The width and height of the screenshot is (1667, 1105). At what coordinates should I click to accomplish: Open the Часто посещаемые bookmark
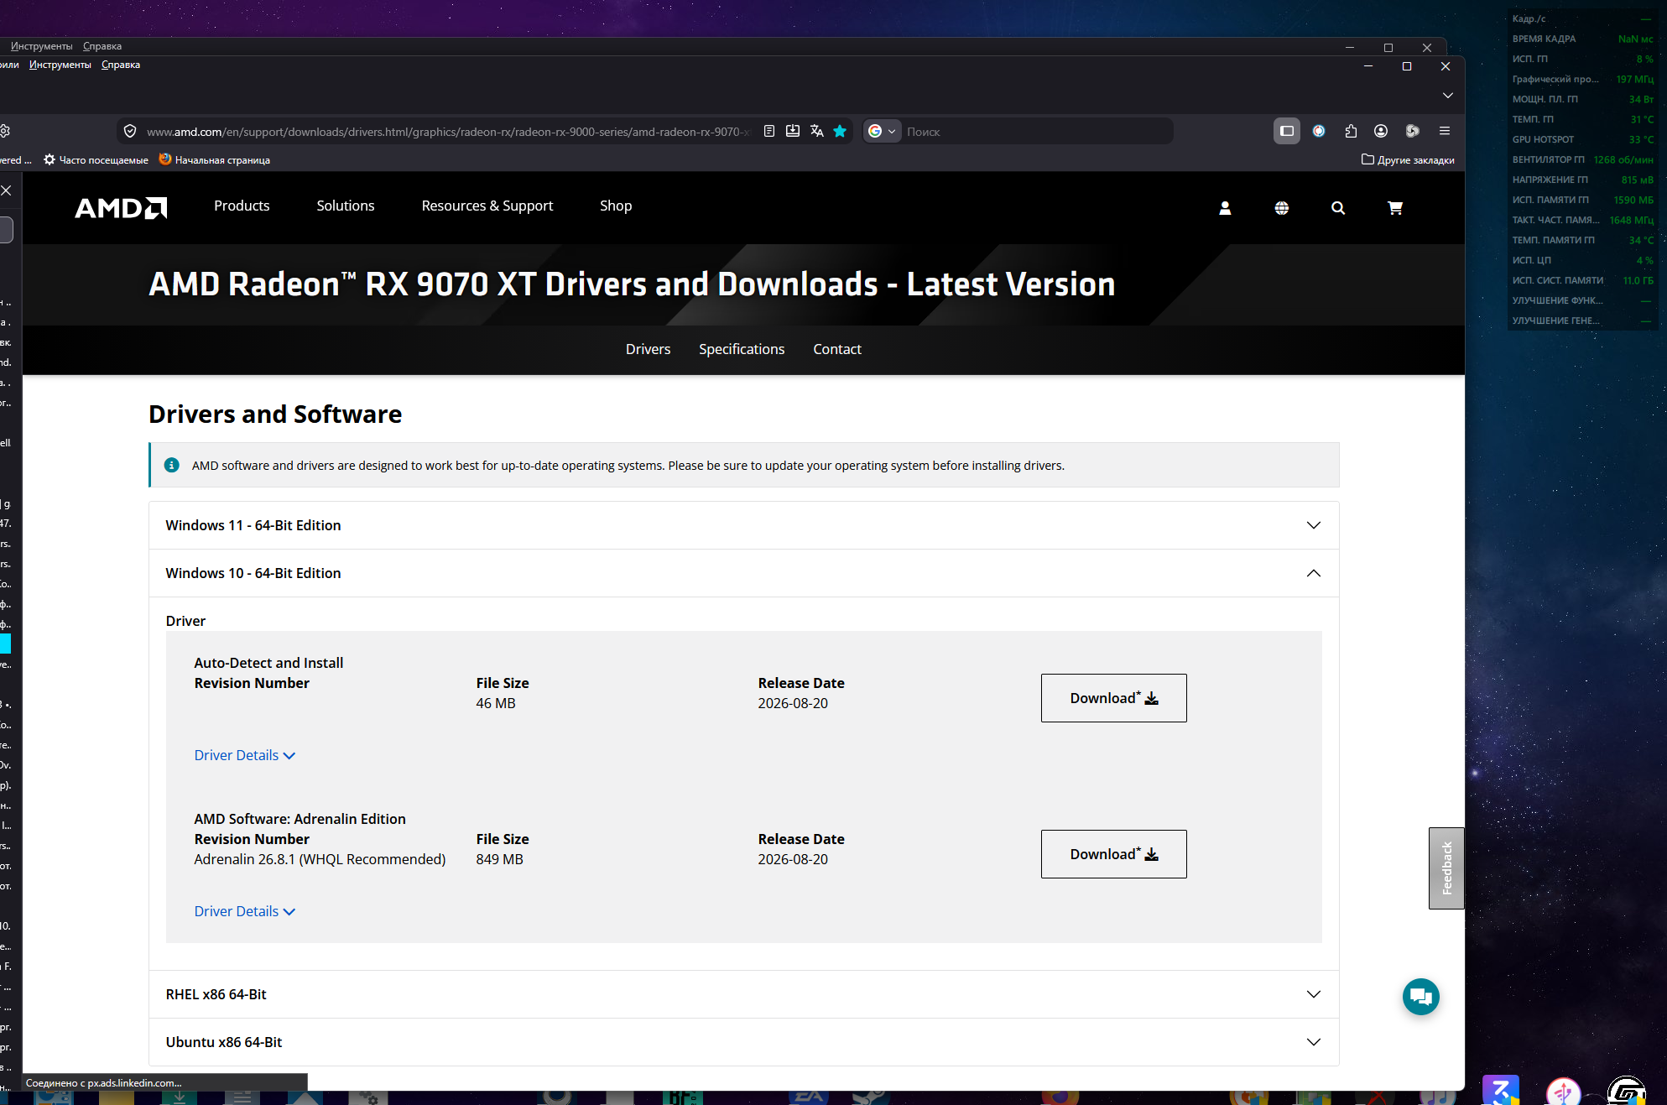96,159
